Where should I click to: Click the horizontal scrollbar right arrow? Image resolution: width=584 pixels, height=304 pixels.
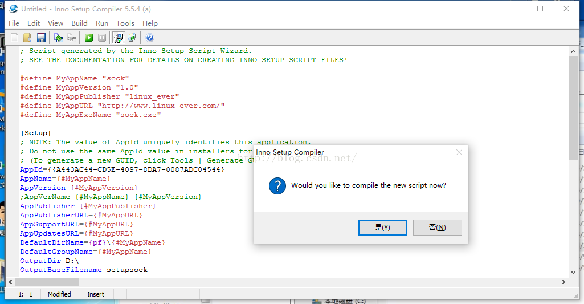pyautogui.click(x=564, y=282)
